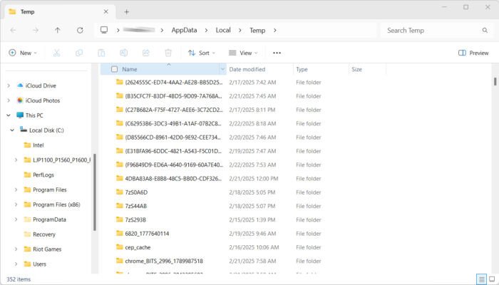Sort by Size column header
Image resolution: width=499 pixels, height=285 pixels.
coord(356,69)
